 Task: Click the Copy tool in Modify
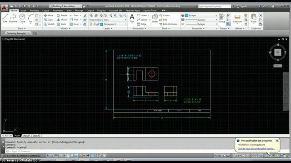[x=49, y=19]
